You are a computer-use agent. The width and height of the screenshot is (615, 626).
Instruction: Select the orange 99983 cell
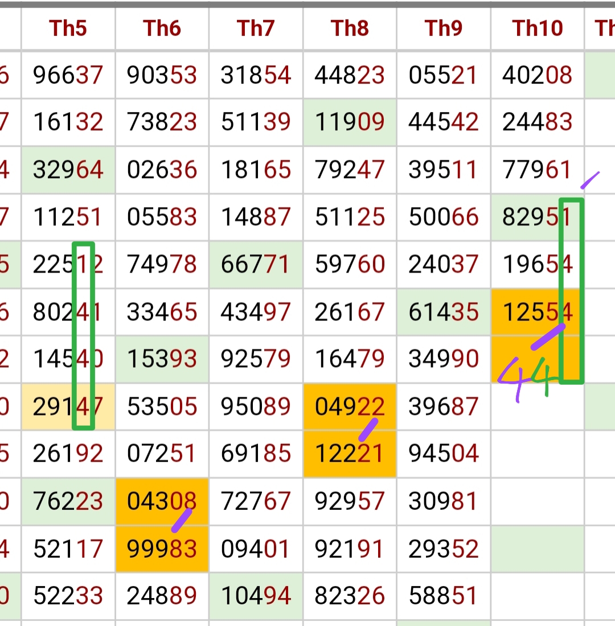[x=162, y=549]
